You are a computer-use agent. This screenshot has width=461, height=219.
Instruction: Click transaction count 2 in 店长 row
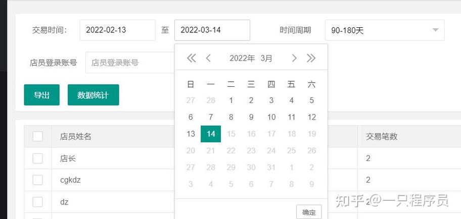pyautogui.click(x=368, y=158)
